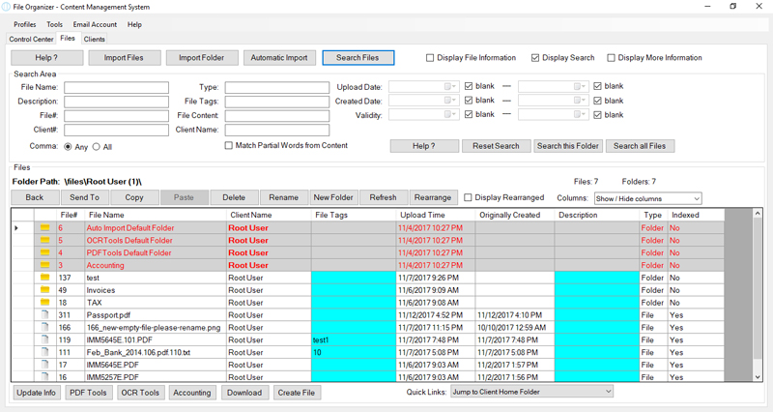Click folder icon of Auto Import Default Folder

click(44, 228)
